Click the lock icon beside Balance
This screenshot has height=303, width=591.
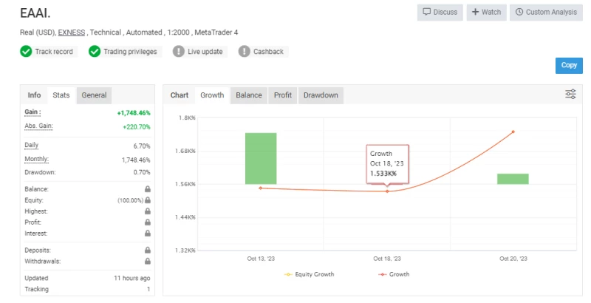148,189
